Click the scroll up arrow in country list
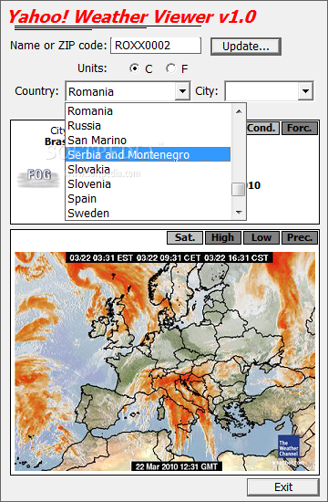Screen dimensions: 328x502 [x=239, y=111]
